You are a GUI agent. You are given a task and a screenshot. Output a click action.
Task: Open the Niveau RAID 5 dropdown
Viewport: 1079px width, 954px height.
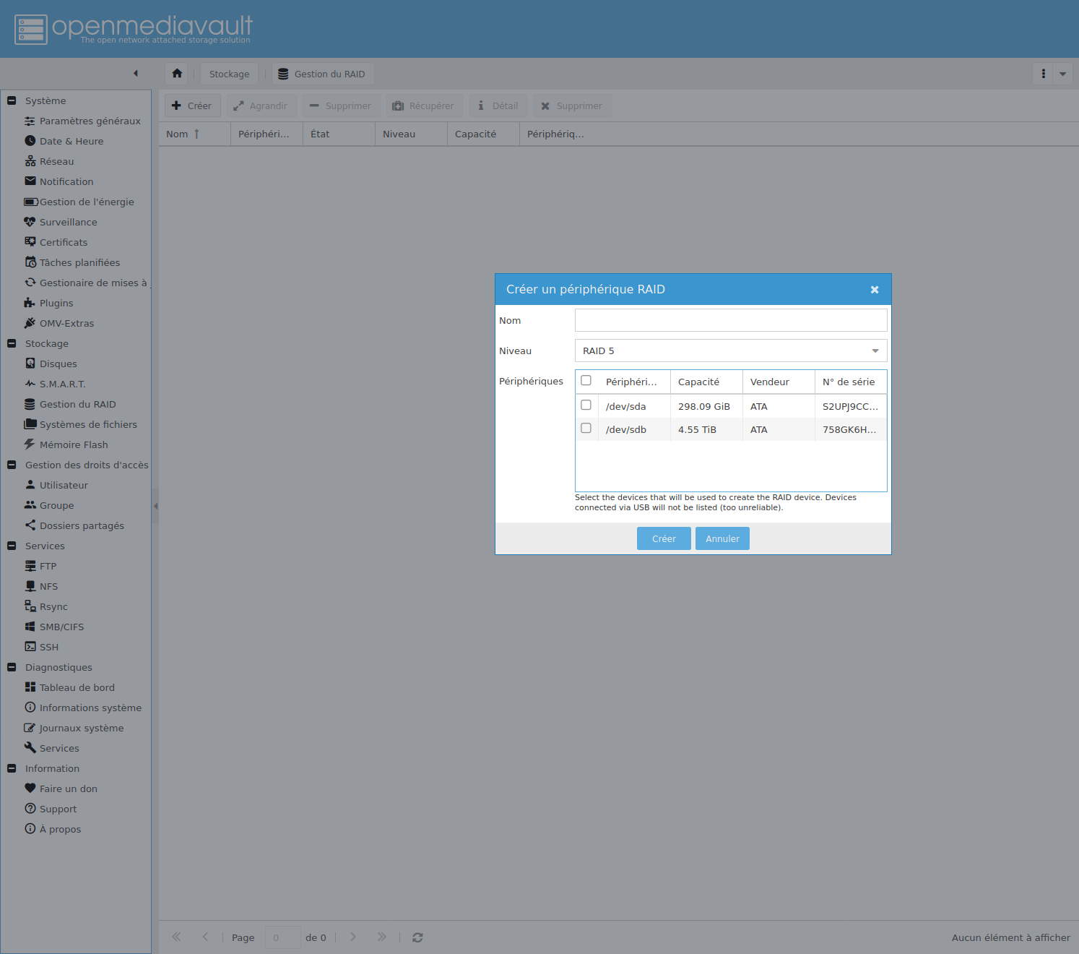coord(730,351)
